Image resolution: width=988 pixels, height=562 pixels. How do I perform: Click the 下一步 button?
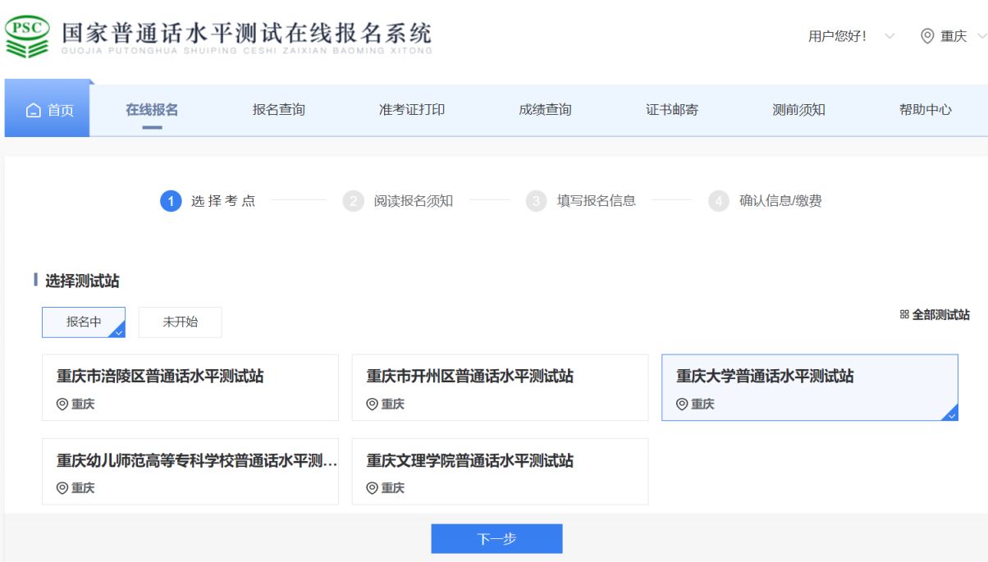[x=497, y=539]
